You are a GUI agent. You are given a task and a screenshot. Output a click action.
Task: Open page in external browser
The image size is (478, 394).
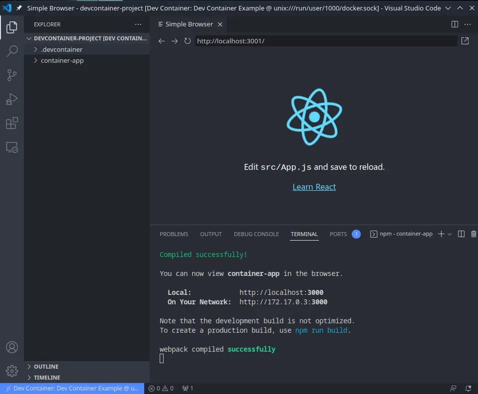465,41
